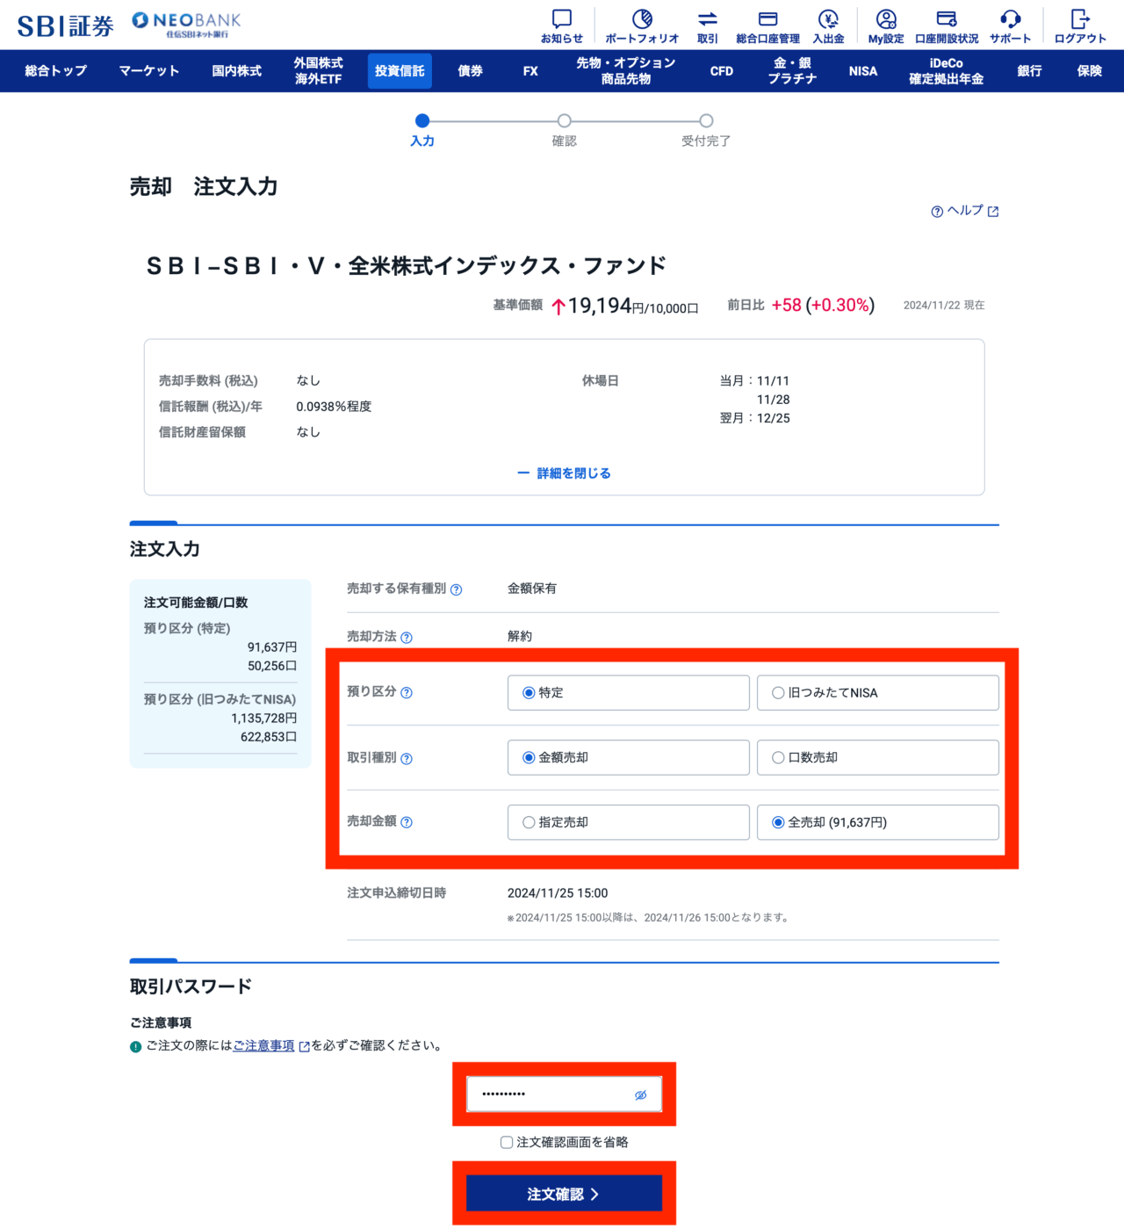Click help icon next to 売却方法

[407, 638]
